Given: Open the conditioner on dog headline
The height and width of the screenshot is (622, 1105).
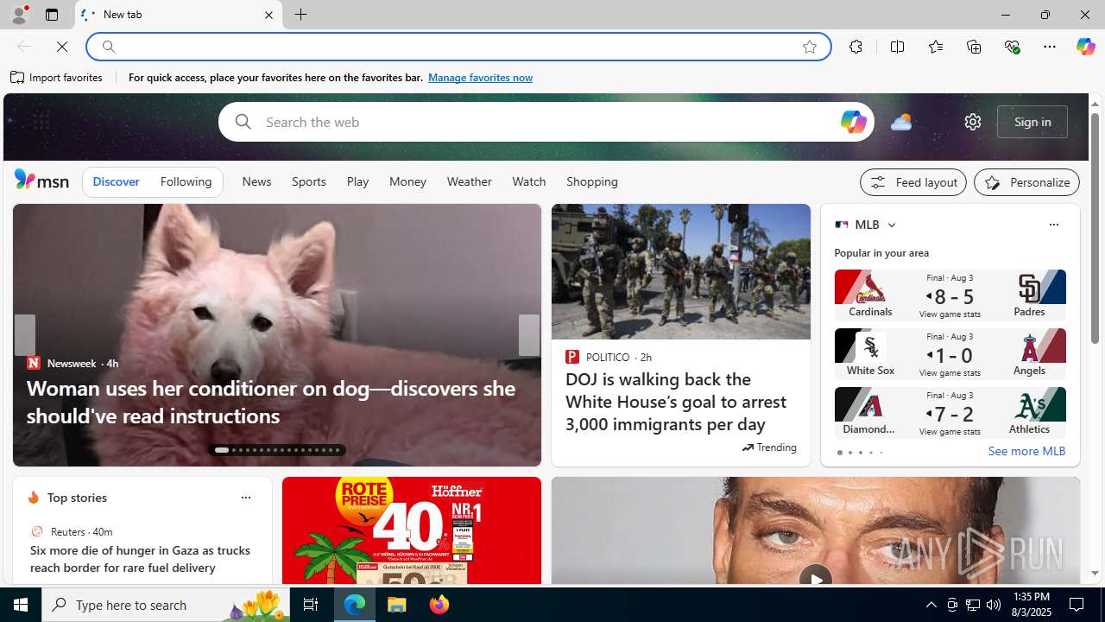Looking at the screenshot, I should [271, 402].
